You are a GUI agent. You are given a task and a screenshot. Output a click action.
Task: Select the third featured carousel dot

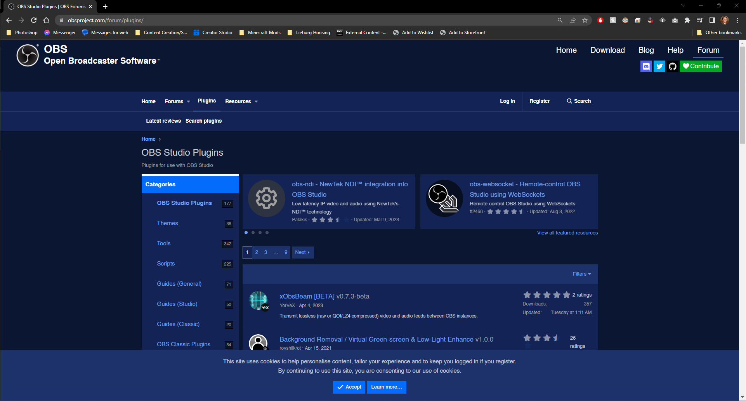[260, 233]
